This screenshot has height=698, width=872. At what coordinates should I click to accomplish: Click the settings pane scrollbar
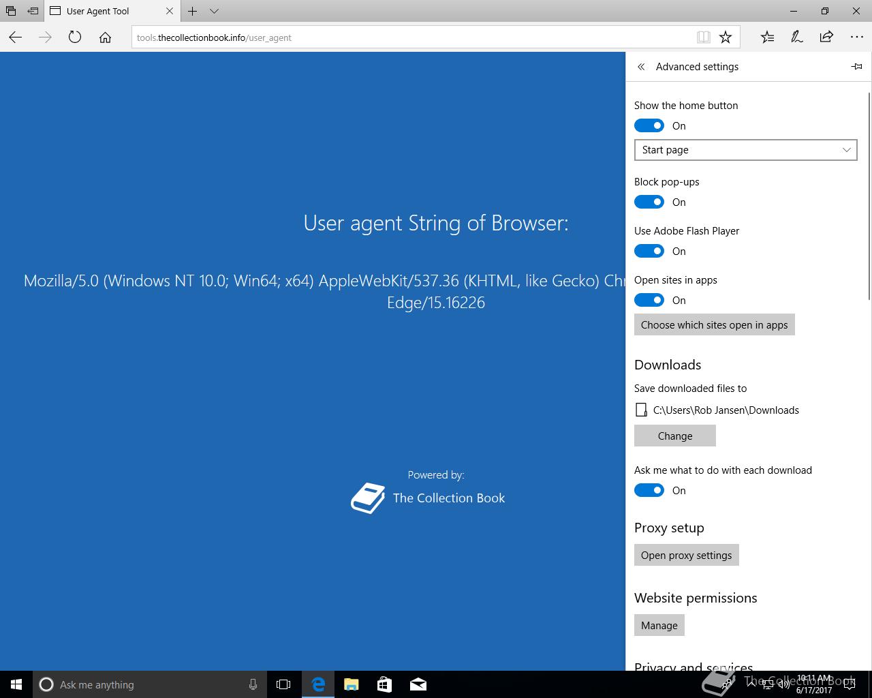click(x=869, y=196)
